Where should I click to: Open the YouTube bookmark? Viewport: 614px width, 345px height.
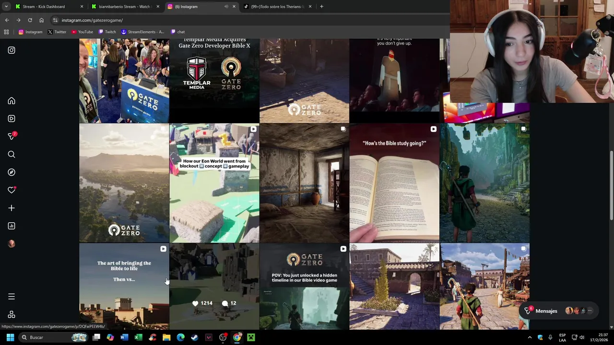[x=82, y=32]
